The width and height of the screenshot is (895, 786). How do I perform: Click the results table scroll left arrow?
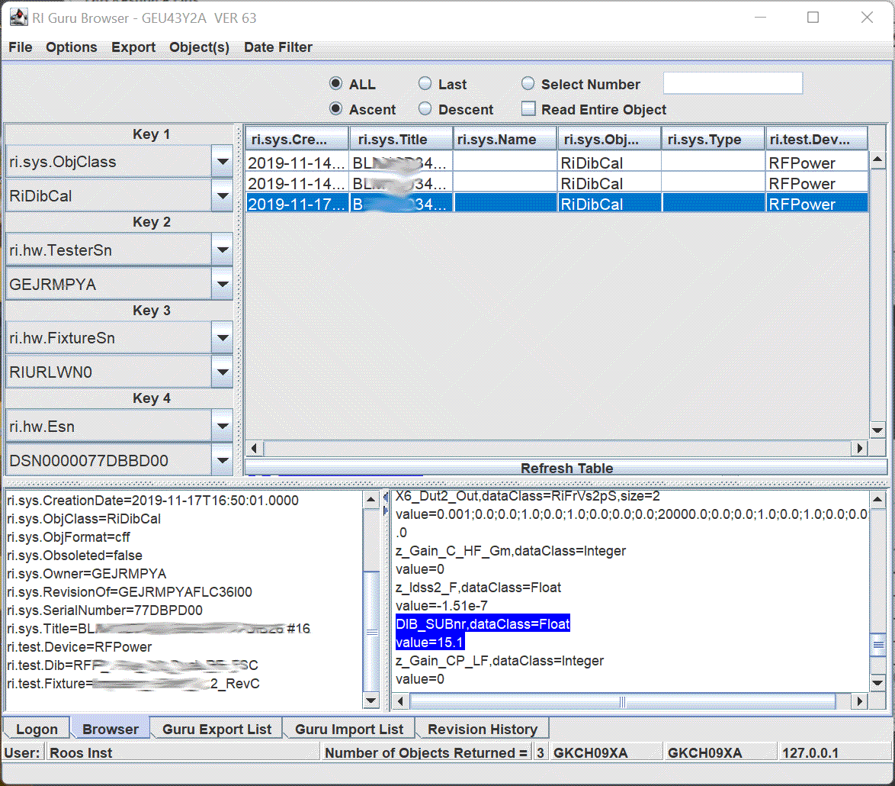255,449
